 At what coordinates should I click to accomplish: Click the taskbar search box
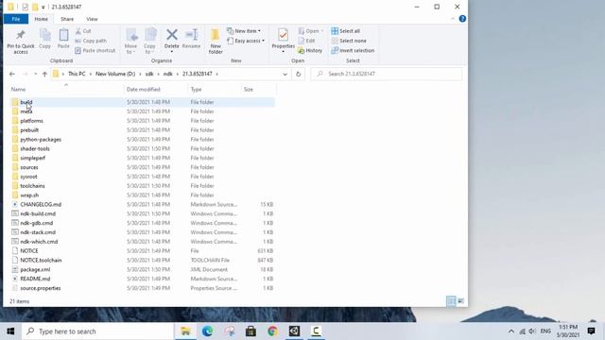coord(98,331)
